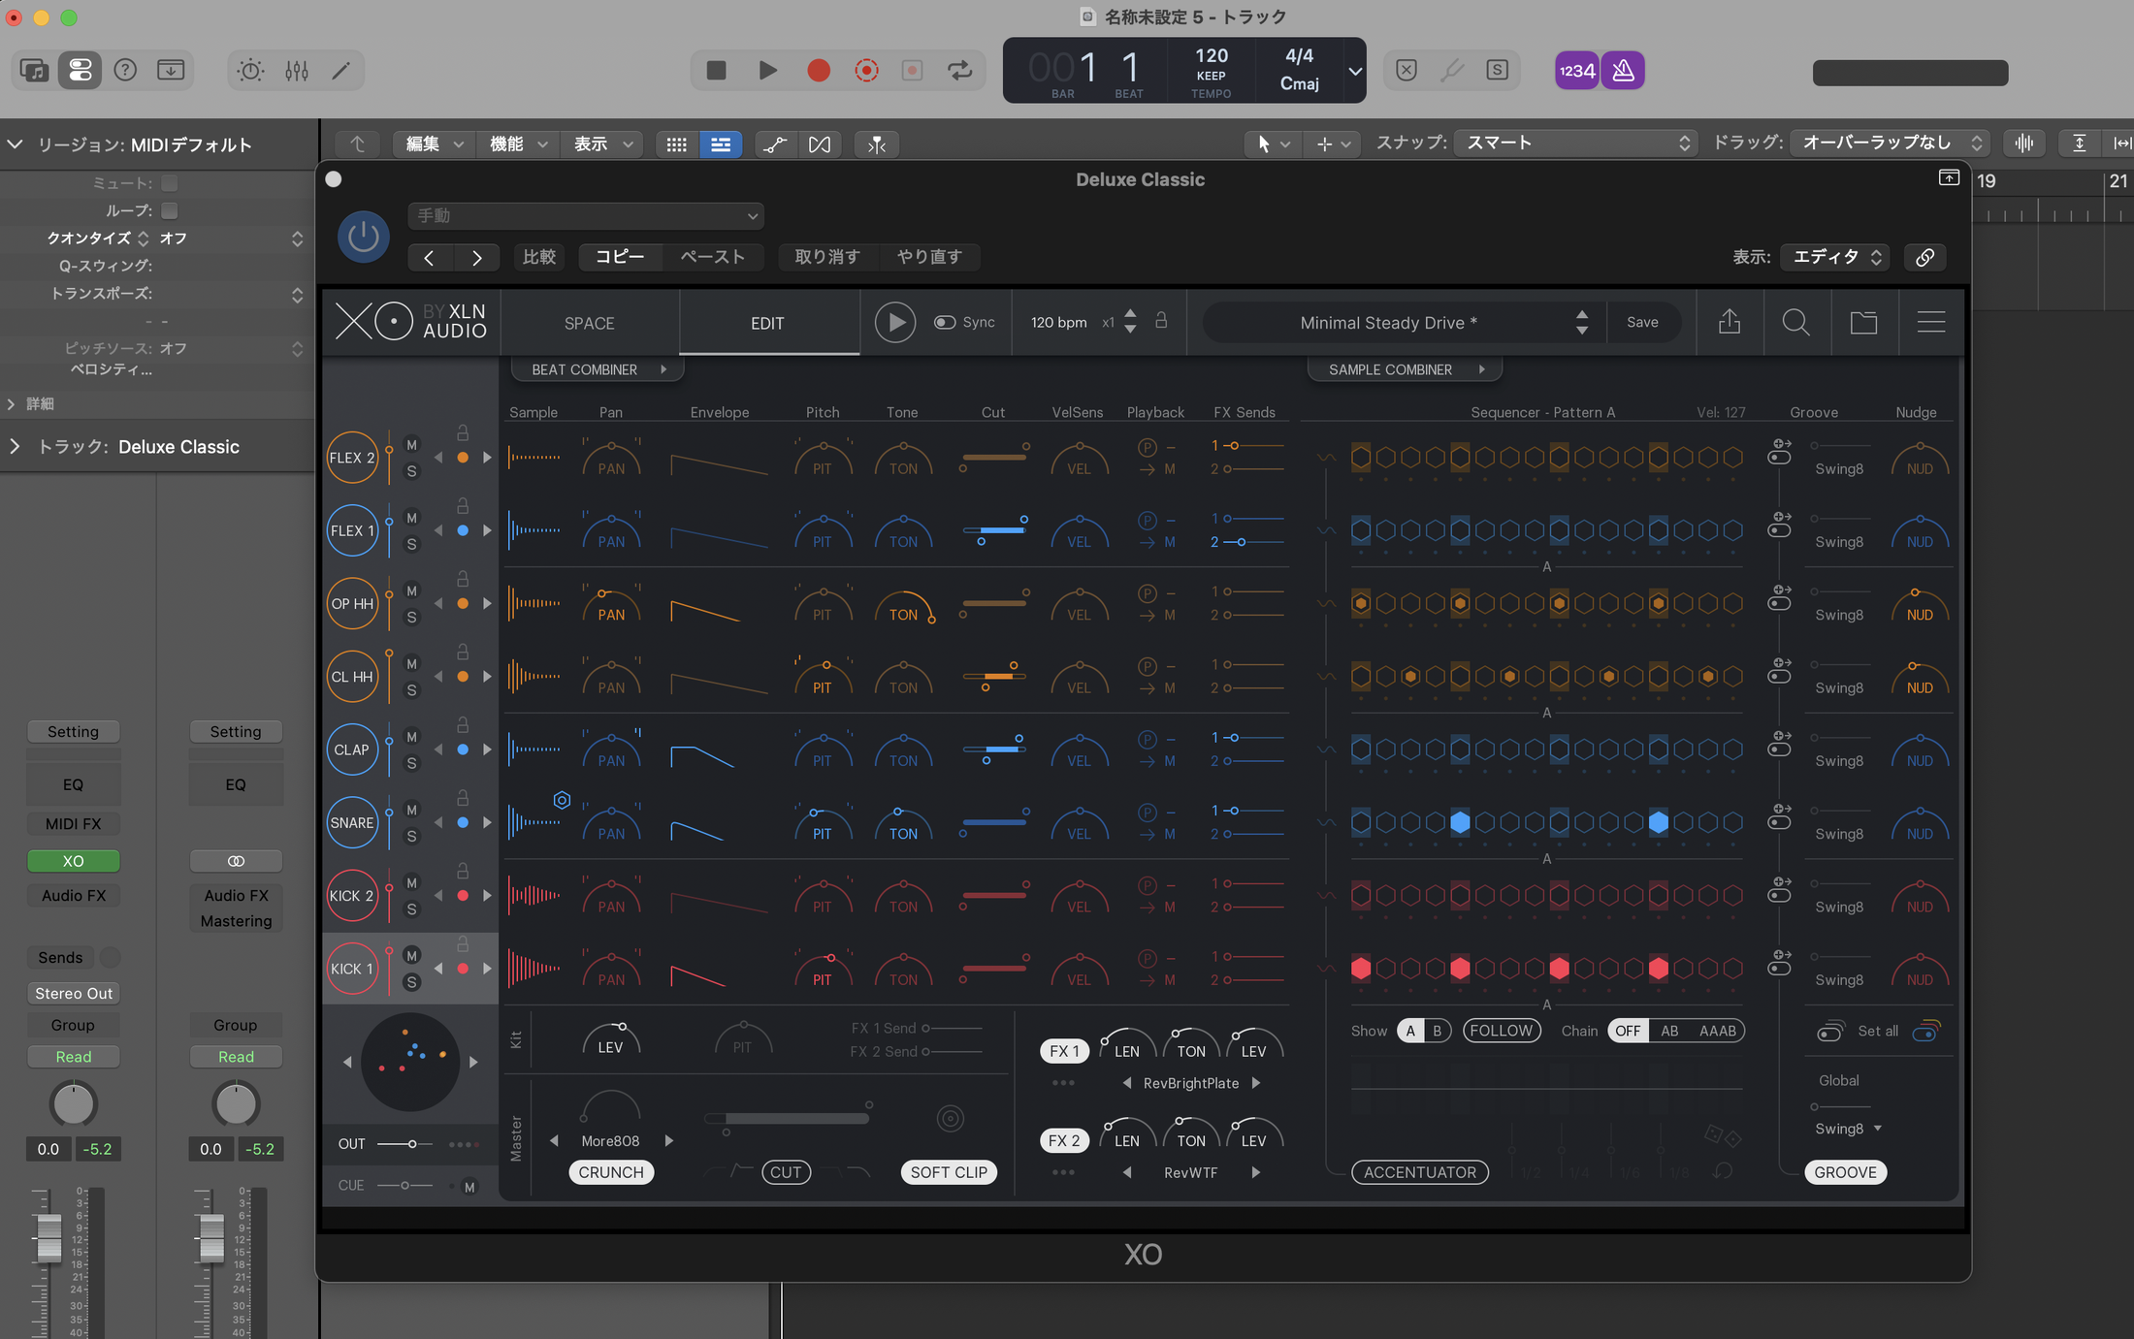Mute the FLEX 2 channel
2134x1339 pixels.
[x=411, y=445]
